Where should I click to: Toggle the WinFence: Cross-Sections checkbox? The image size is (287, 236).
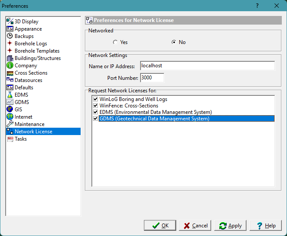coord(95,106)
